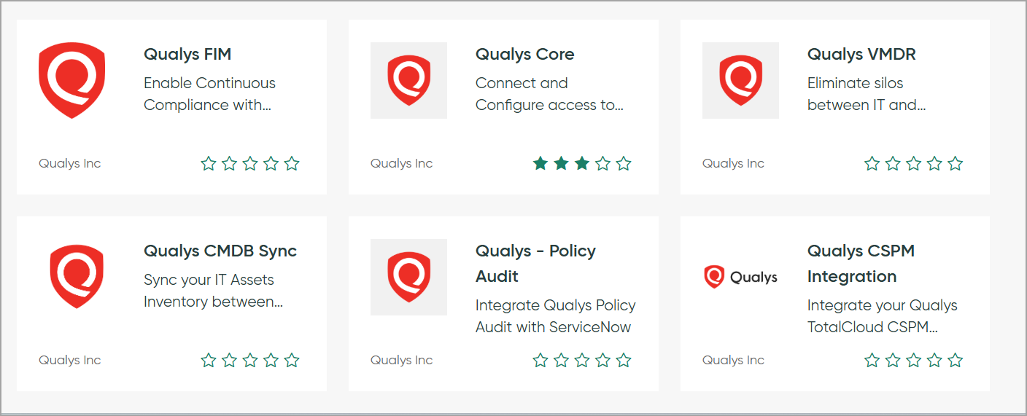
Task: Open the Qualys FIM app title
Action: click(x=187, y=55)
